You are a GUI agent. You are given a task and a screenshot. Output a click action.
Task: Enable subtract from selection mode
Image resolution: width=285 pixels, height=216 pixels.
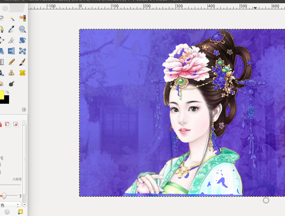click(x=7, y=125)
